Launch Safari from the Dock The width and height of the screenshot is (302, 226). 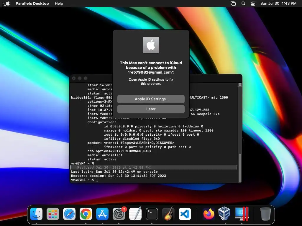click(69, 214)
